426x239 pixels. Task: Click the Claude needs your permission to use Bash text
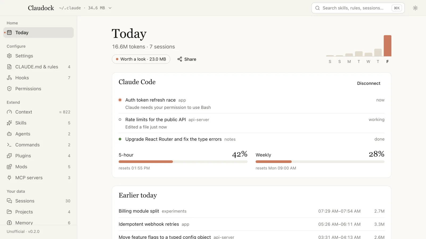pos(168,107)
